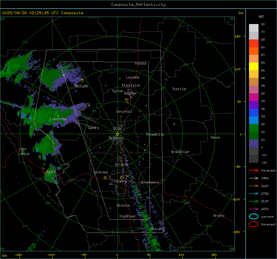Click the Sundre town label

(x=93, y=128)
